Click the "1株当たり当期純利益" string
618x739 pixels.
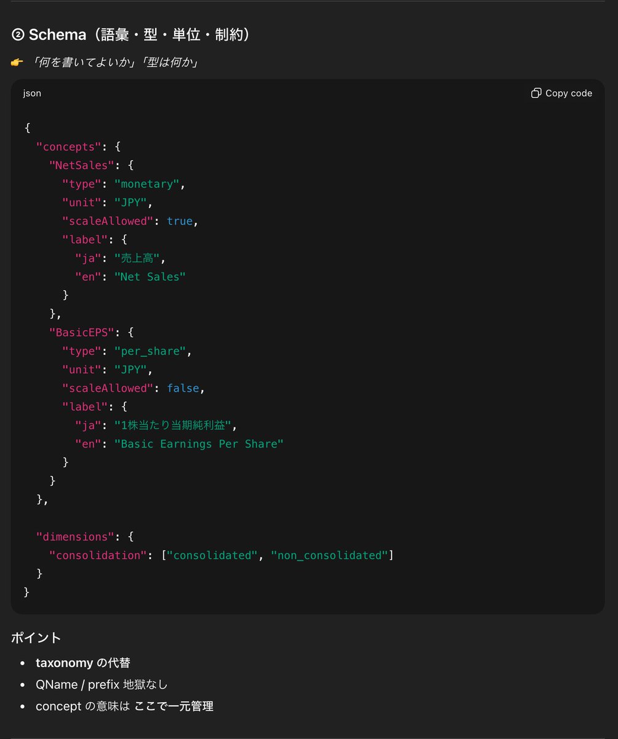click(x=172, y=425)
